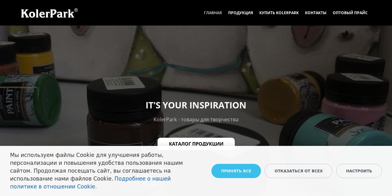Open the Главная menu item
This screenshot has width=392, height=196.
[213, 13]
